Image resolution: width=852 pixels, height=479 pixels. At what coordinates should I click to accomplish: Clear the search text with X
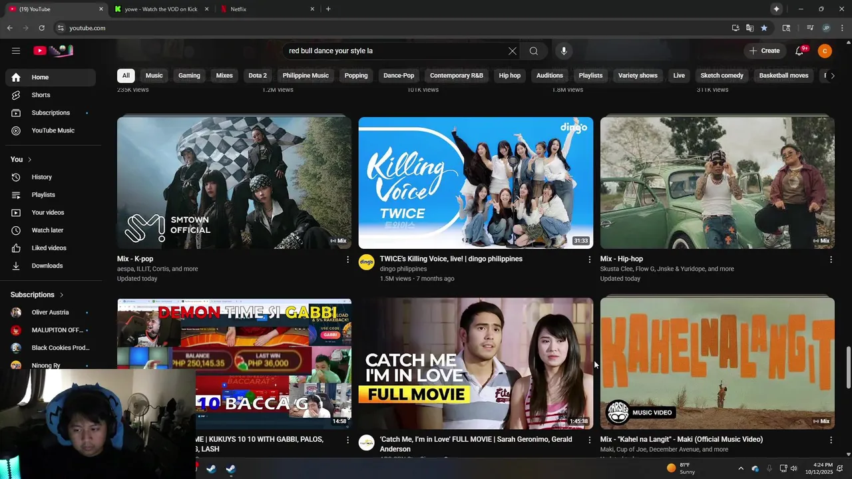point(513,51)
